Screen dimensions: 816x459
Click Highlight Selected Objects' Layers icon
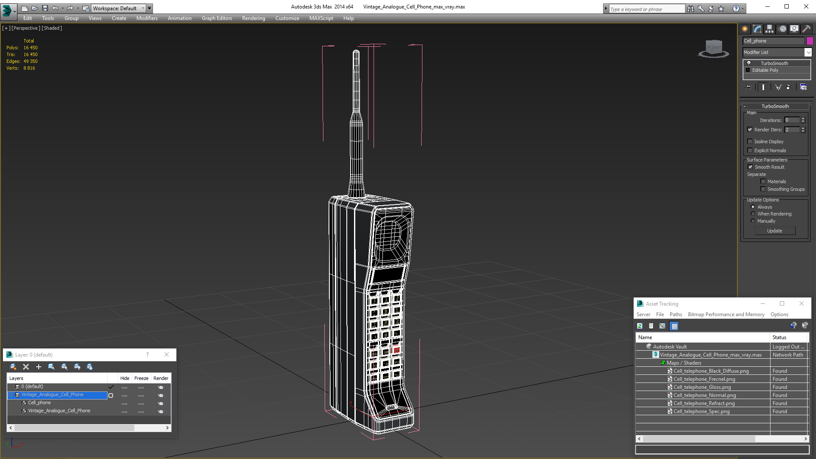coord(64,367)
